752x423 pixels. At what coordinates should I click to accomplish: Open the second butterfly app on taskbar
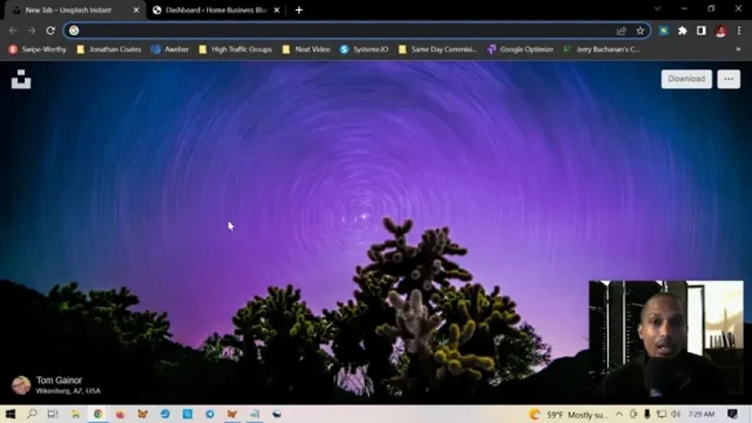[x=231, y=414]
